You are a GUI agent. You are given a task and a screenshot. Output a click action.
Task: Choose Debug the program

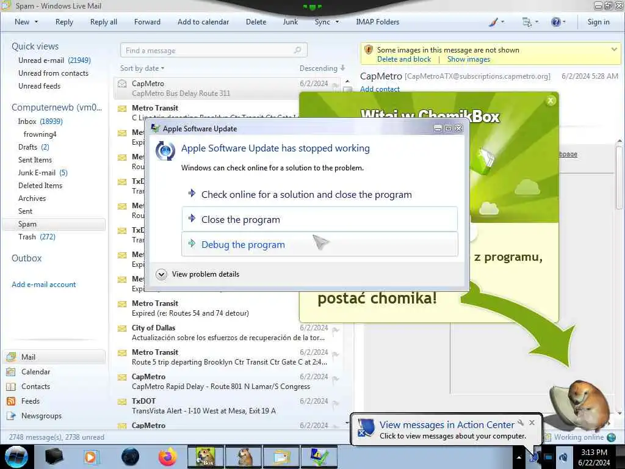pos(320,244)
